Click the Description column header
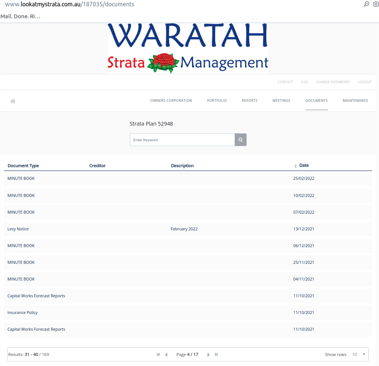This screenshot has height=366, width=379. point(182,166)
